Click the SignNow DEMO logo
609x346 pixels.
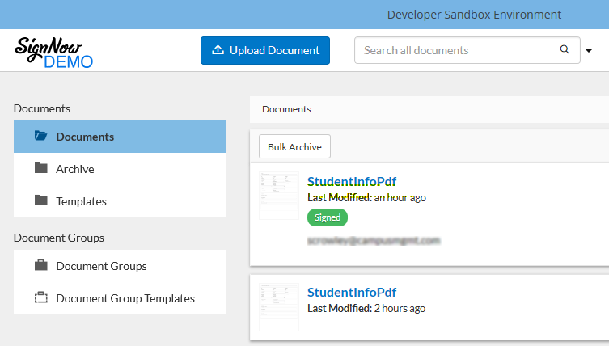53,51
